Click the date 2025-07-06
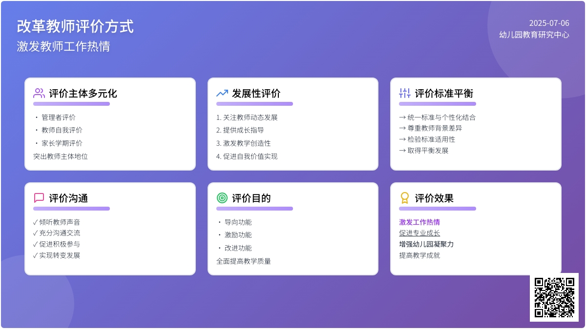 [x=549, y=23]
